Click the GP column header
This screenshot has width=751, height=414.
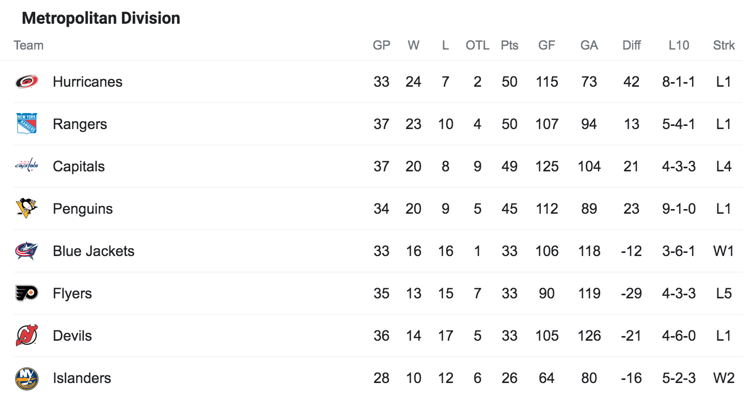tap(381, 45)
